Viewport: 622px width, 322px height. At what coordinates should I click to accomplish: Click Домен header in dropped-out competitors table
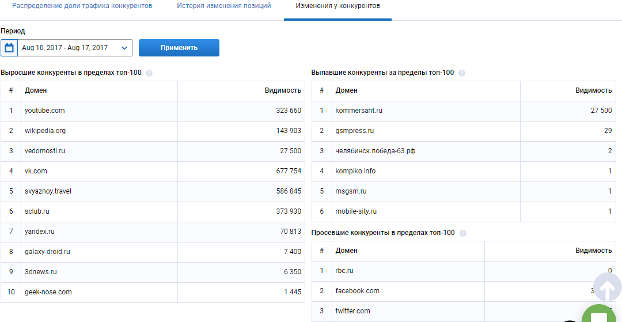tap(346, 91)
